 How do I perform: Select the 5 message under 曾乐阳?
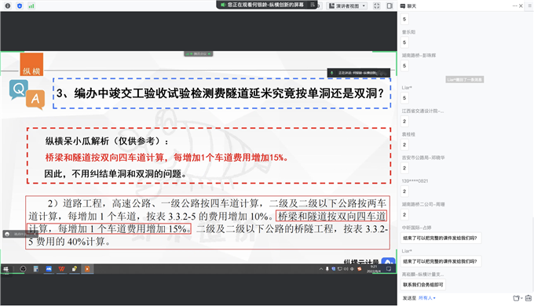coord(404,42)
